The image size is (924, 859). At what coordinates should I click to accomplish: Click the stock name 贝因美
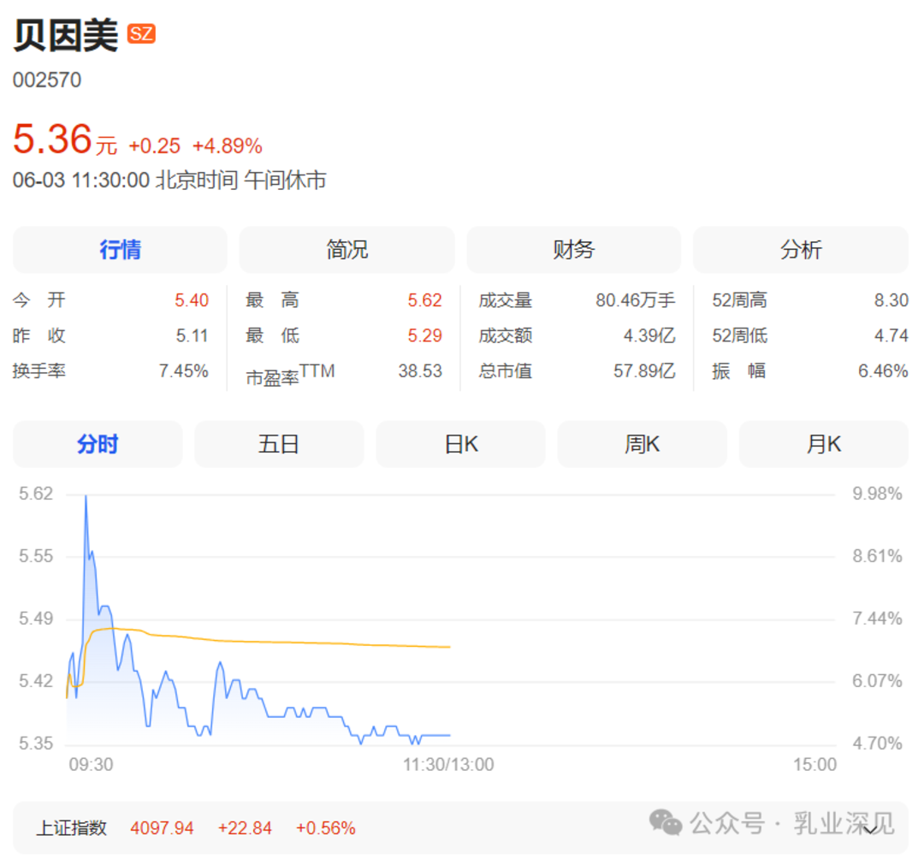[x=65, y=35]
